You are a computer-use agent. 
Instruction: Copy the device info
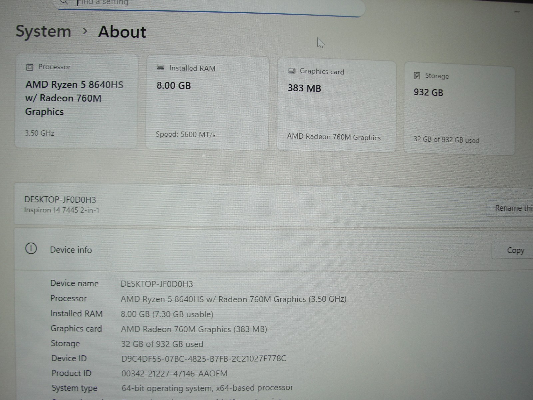pyautogui.click(x=513, y=250)
